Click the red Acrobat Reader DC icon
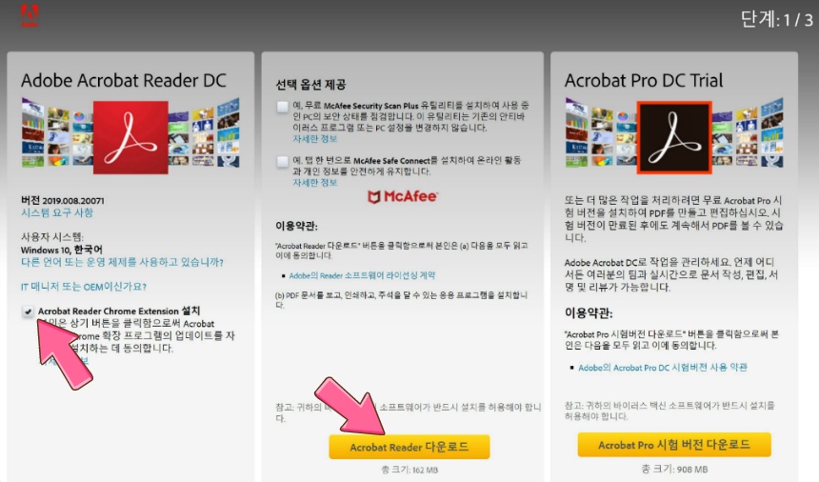The image size is (819, 482). [x=130, y=137]
